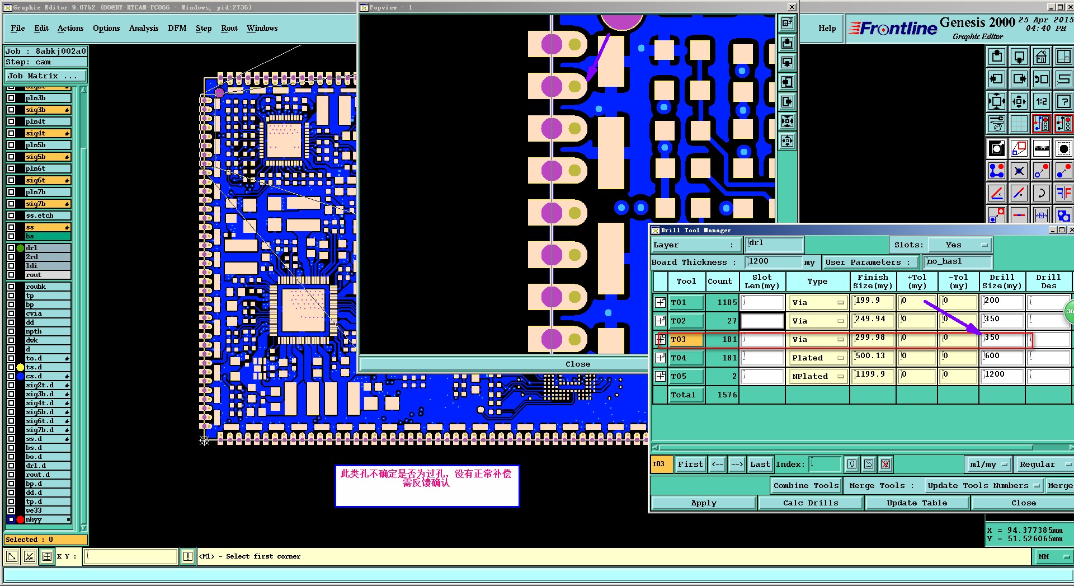Click the pan up icon in main toolbar
The image size is (1074, 586).
pyautogui.click(x=997, y=57)
